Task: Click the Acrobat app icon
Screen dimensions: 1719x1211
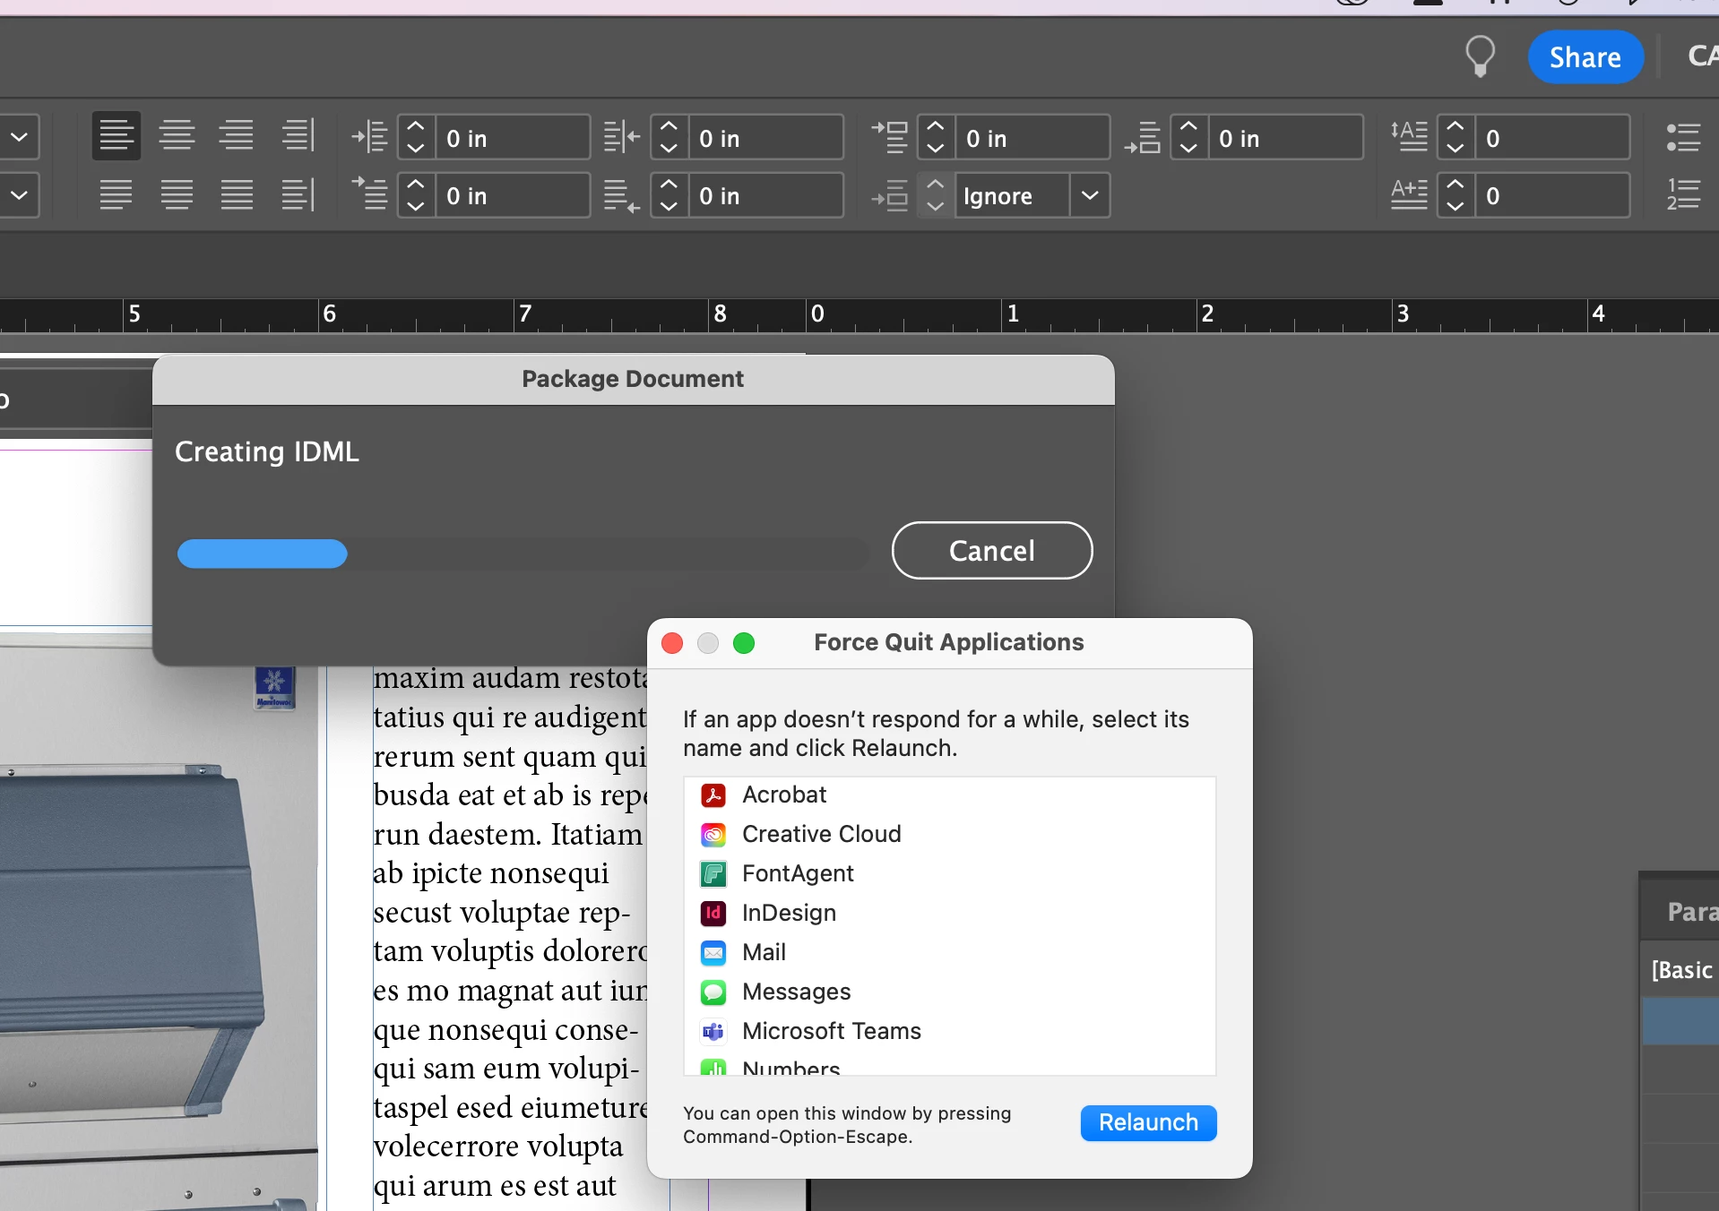Action: pos(713,795)
